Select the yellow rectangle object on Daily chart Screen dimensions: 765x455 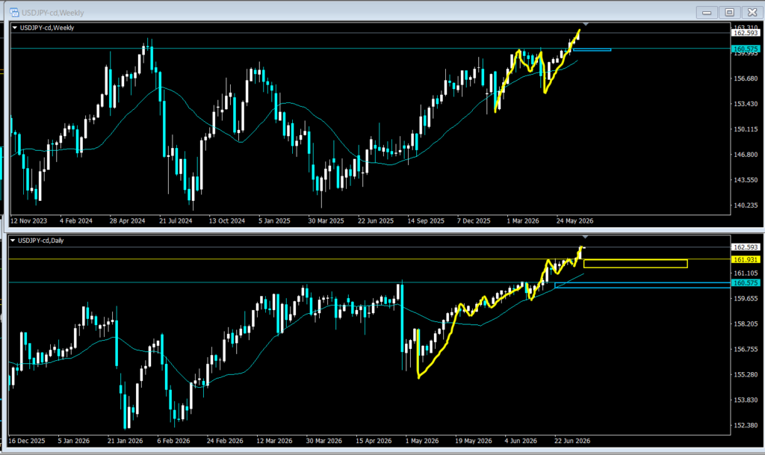click(635, 264)
